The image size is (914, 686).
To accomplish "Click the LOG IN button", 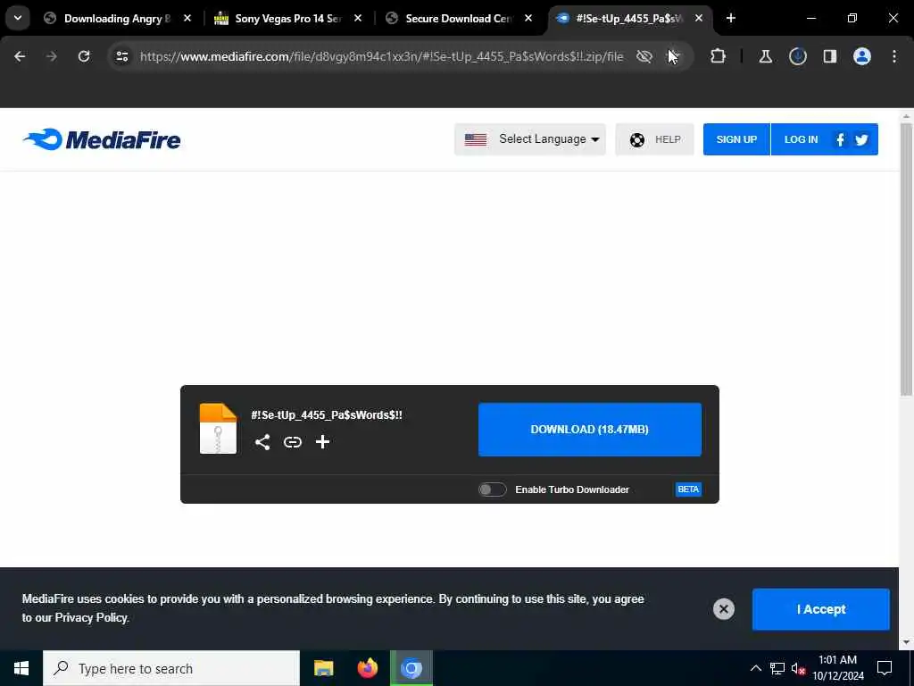I will tap(801, 139).
